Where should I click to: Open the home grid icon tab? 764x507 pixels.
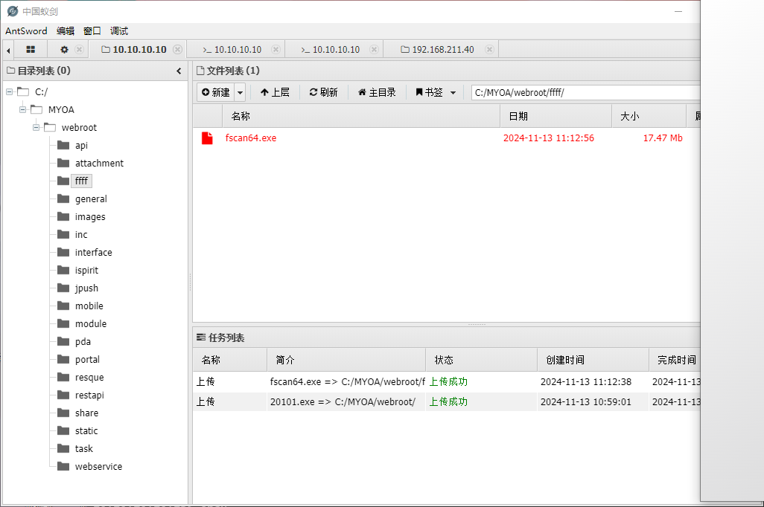coord(31,50)
